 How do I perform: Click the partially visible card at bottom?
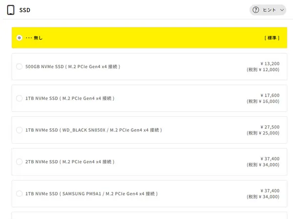[149, 216]
